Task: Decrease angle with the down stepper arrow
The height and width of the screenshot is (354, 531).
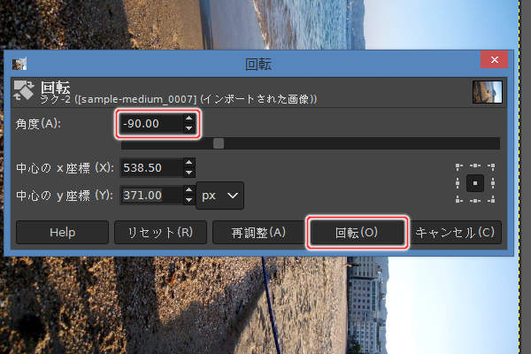Action: pos(189,128)
